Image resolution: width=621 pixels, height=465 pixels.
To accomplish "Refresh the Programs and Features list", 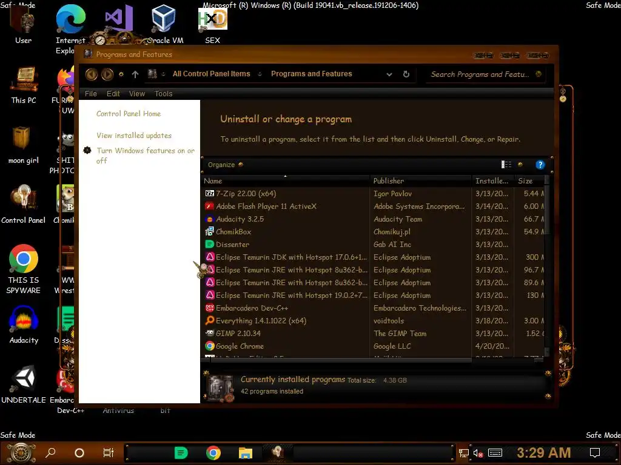I will pyautogui.click(x=406, y=74).
